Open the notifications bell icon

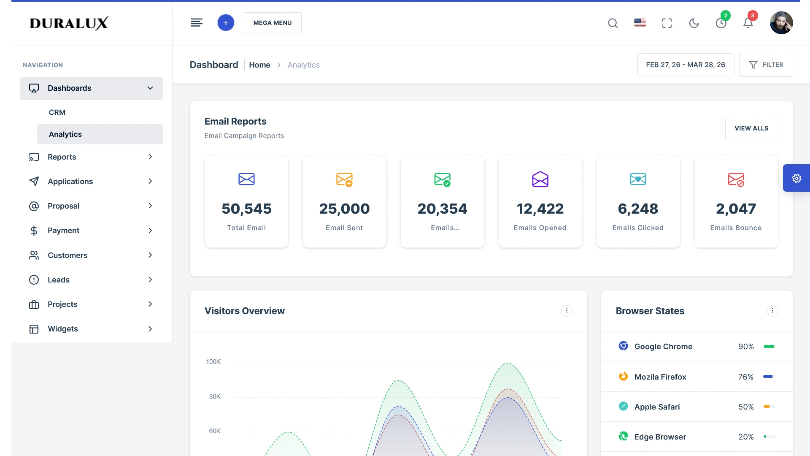[x=748, y=23]
